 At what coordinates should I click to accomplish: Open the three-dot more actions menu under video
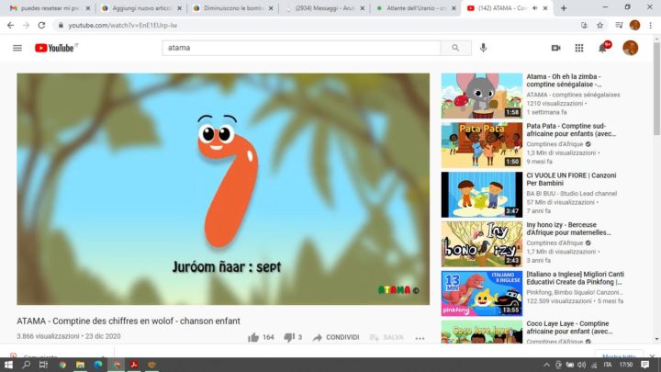(x=420, y=337)
